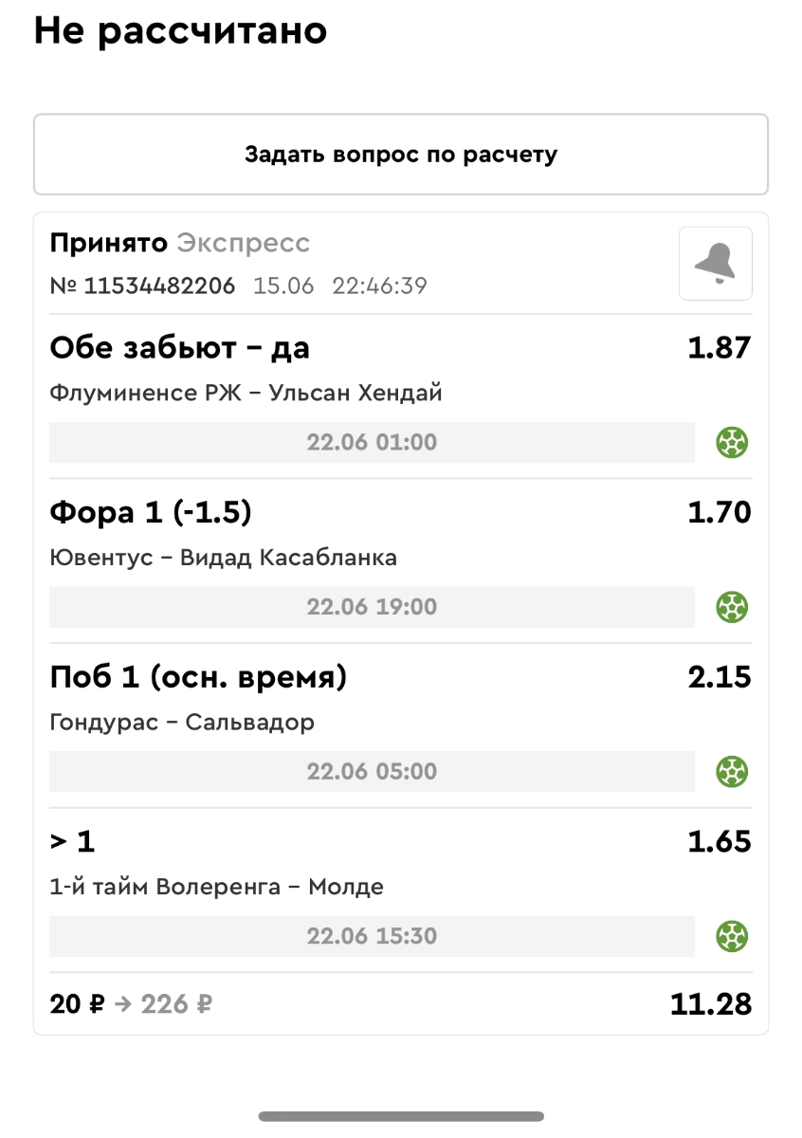Tap the "Обе забьют – да" selection

[x=180, y=348]
